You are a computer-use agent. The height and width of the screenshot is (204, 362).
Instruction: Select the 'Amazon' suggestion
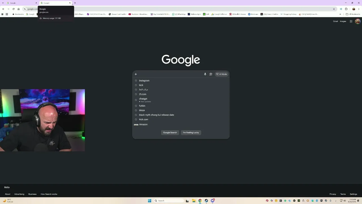pos(181,124)
